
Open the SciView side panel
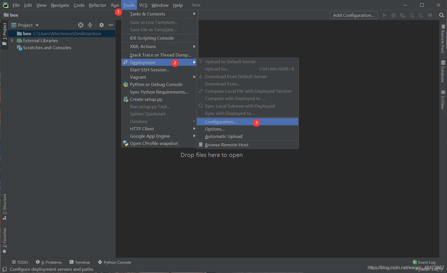tap(443, 100)
